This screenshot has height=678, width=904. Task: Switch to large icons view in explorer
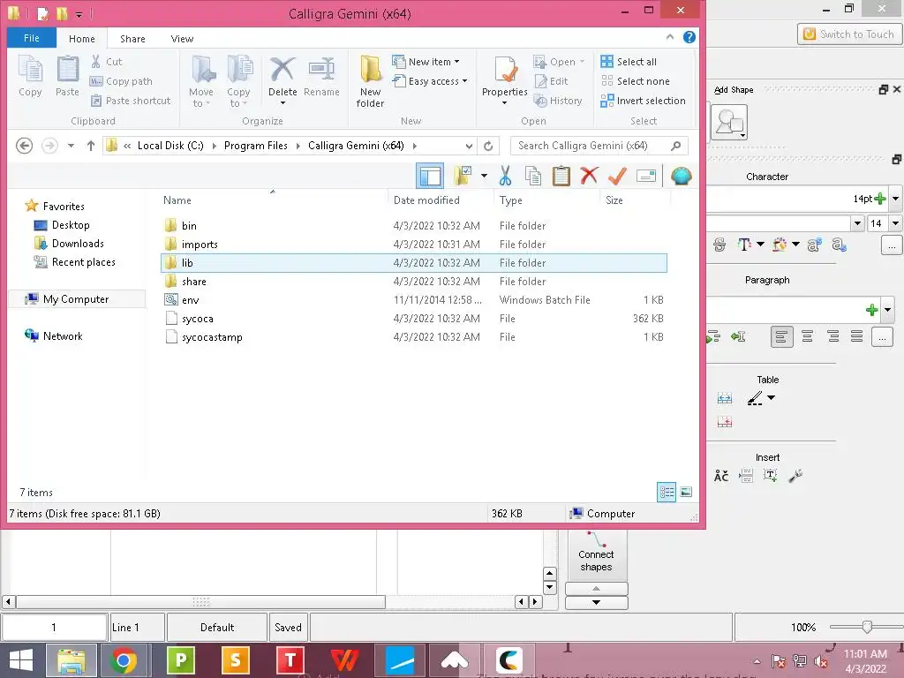(686, 492)
